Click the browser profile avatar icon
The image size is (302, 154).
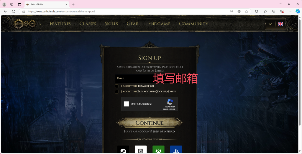tap(4, 4)
